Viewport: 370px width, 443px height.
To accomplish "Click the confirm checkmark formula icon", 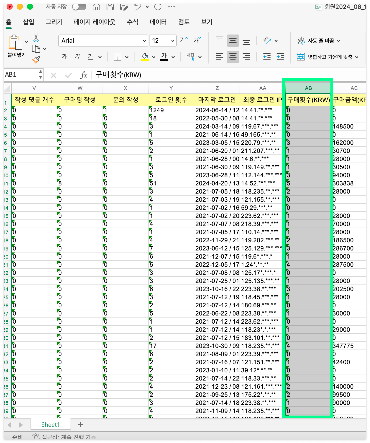I will (68, 75).
